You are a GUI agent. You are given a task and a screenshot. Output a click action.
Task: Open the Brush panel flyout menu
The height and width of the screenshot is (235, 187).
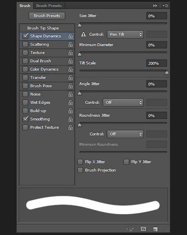[x=165, y=6]
